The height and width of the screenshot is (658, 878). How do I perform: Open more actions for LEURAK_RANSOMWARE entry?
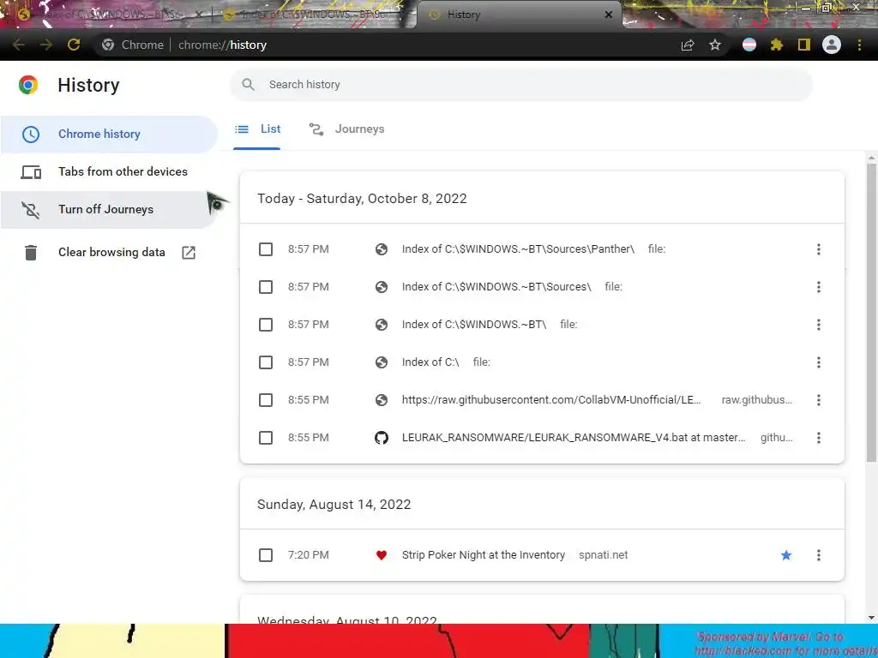point(819,438)
